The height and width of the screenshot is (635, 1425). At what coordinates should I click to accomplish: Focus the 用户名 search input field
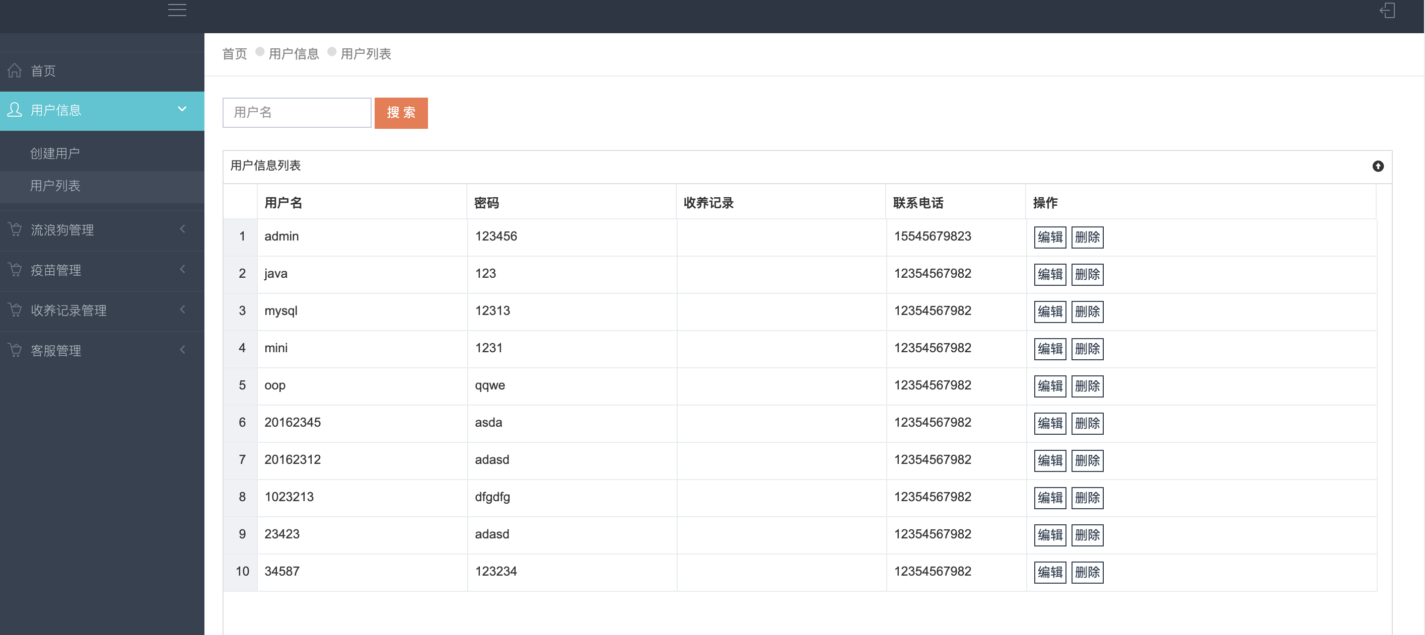(297, 113)
